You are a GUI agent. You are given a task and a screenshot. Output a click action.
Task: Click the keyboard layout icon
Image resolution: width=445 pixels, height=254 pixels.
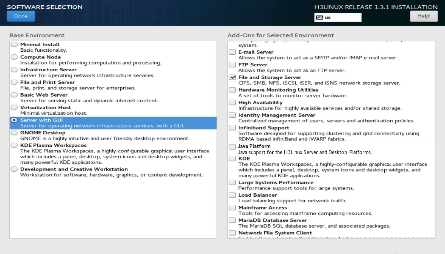(x=319, y=18)
